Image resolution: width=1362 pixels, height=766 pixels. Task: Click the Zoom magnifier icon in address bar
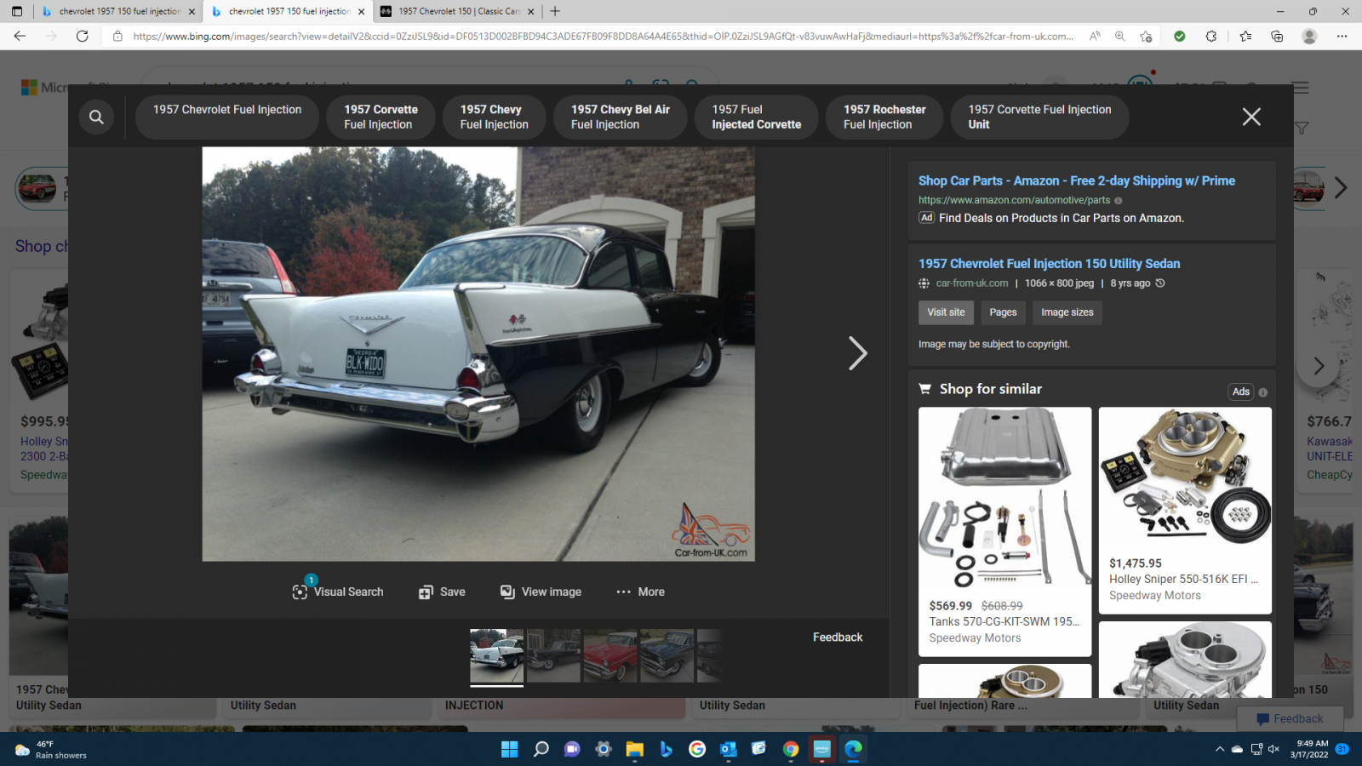pos(1119,36)
